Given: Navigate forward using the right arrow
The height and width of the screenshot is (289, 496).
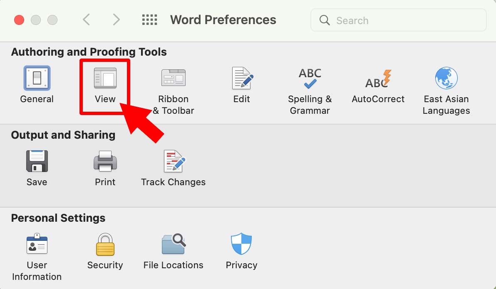Looking at the screenshot, I should (116, 20).
